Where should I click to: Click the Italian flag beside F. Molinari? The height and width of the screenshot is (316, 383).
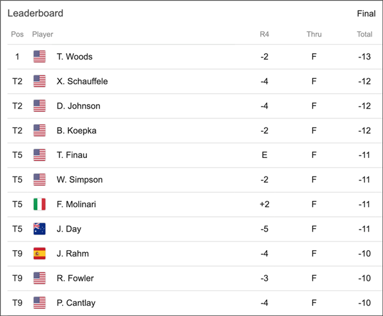(40, 204)
